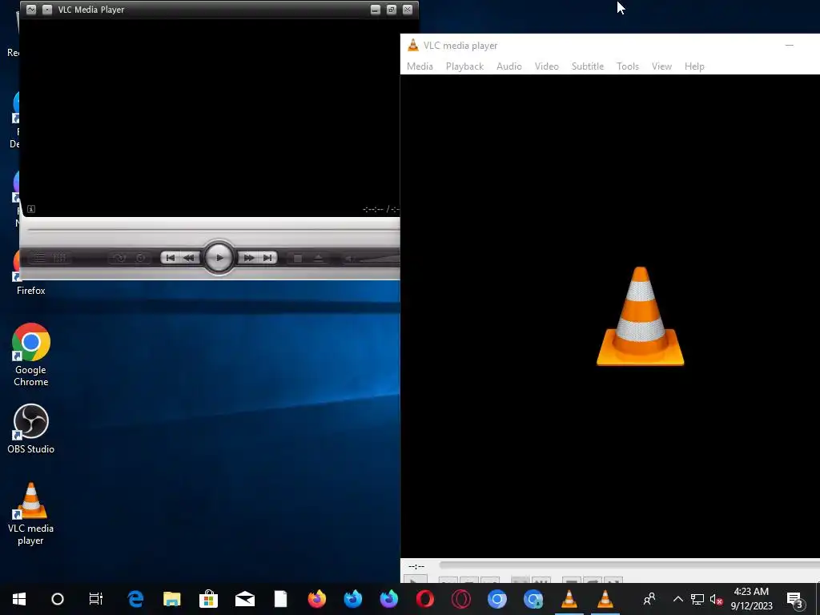The width and height of the screenshot is (820, 615).
Task: Open the playlist in skinned VLC player
Action: click(40, 258)
